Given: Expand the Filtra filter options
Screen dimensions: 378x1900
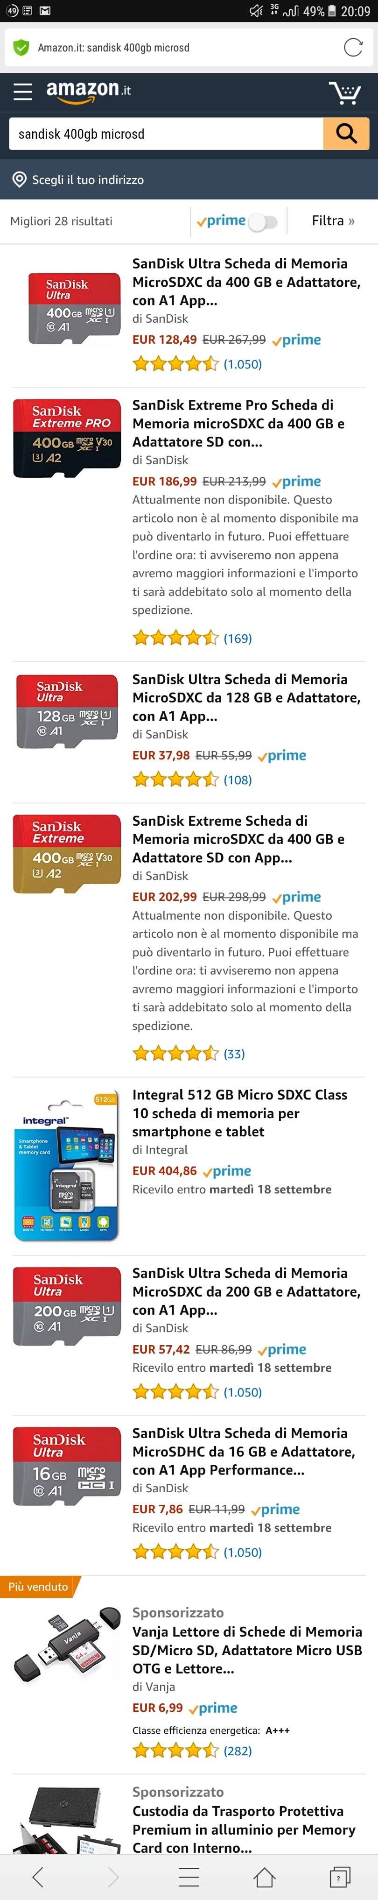Looking at the screenshot, I should tap(332, 220).
